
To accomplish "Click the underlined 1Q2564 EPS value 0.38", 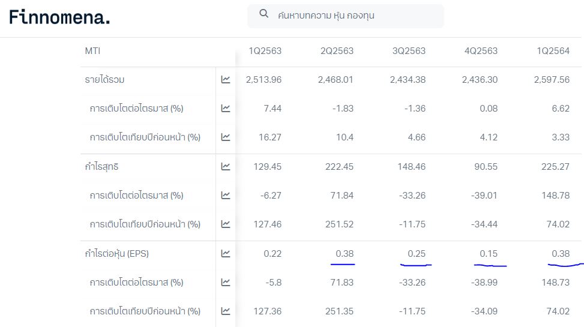I will [x=561, y=253].
